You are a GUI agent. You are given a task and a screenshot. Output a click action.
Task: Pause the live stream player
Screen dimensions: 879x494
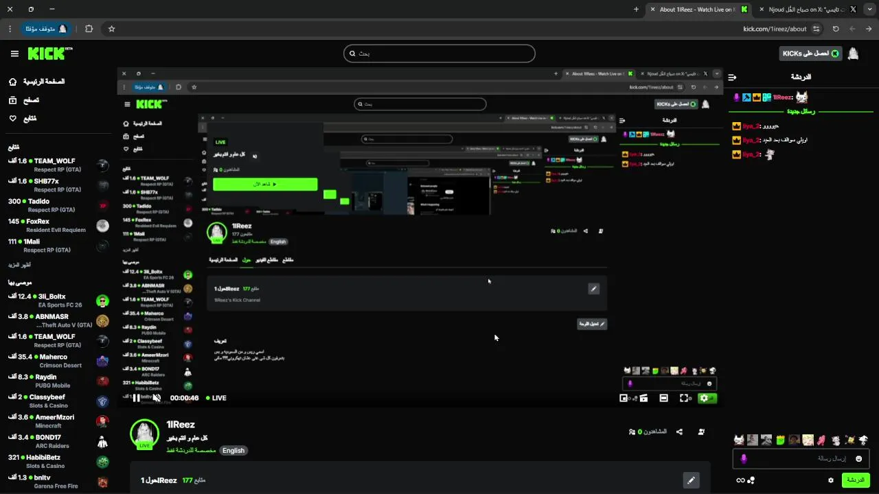(136, 398)
